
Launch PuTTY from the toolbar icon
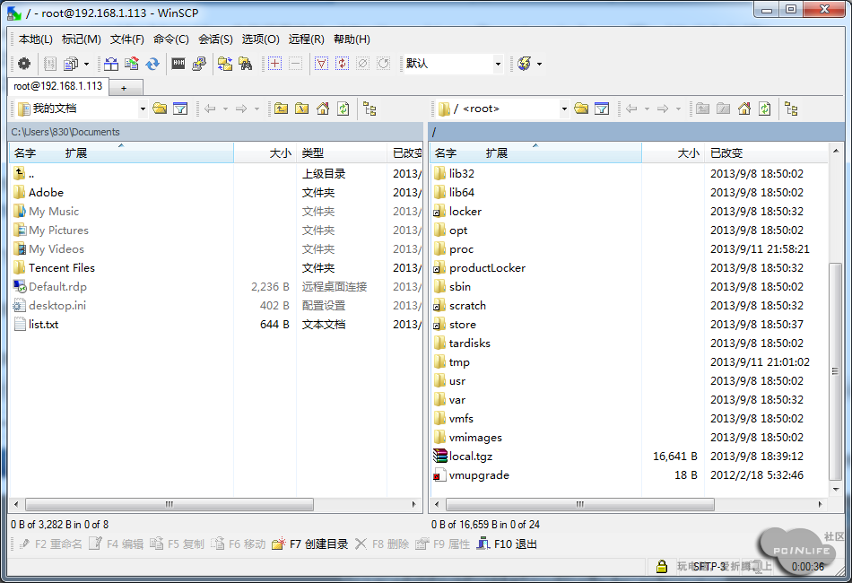coord(199,64)
